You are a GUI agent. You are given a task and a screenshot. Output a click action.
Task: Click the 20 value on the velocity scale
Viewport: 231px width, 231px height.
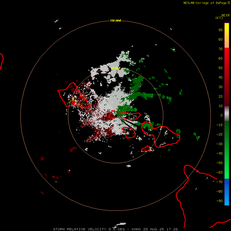pyautogui.click(x=220, y=96)
